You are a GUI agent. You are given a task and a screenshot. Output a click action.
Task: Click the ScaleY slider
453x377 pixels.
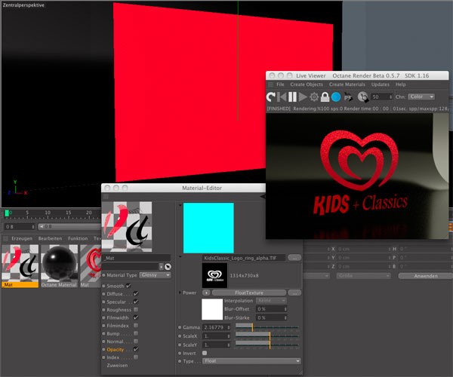(x=267, y=345)
